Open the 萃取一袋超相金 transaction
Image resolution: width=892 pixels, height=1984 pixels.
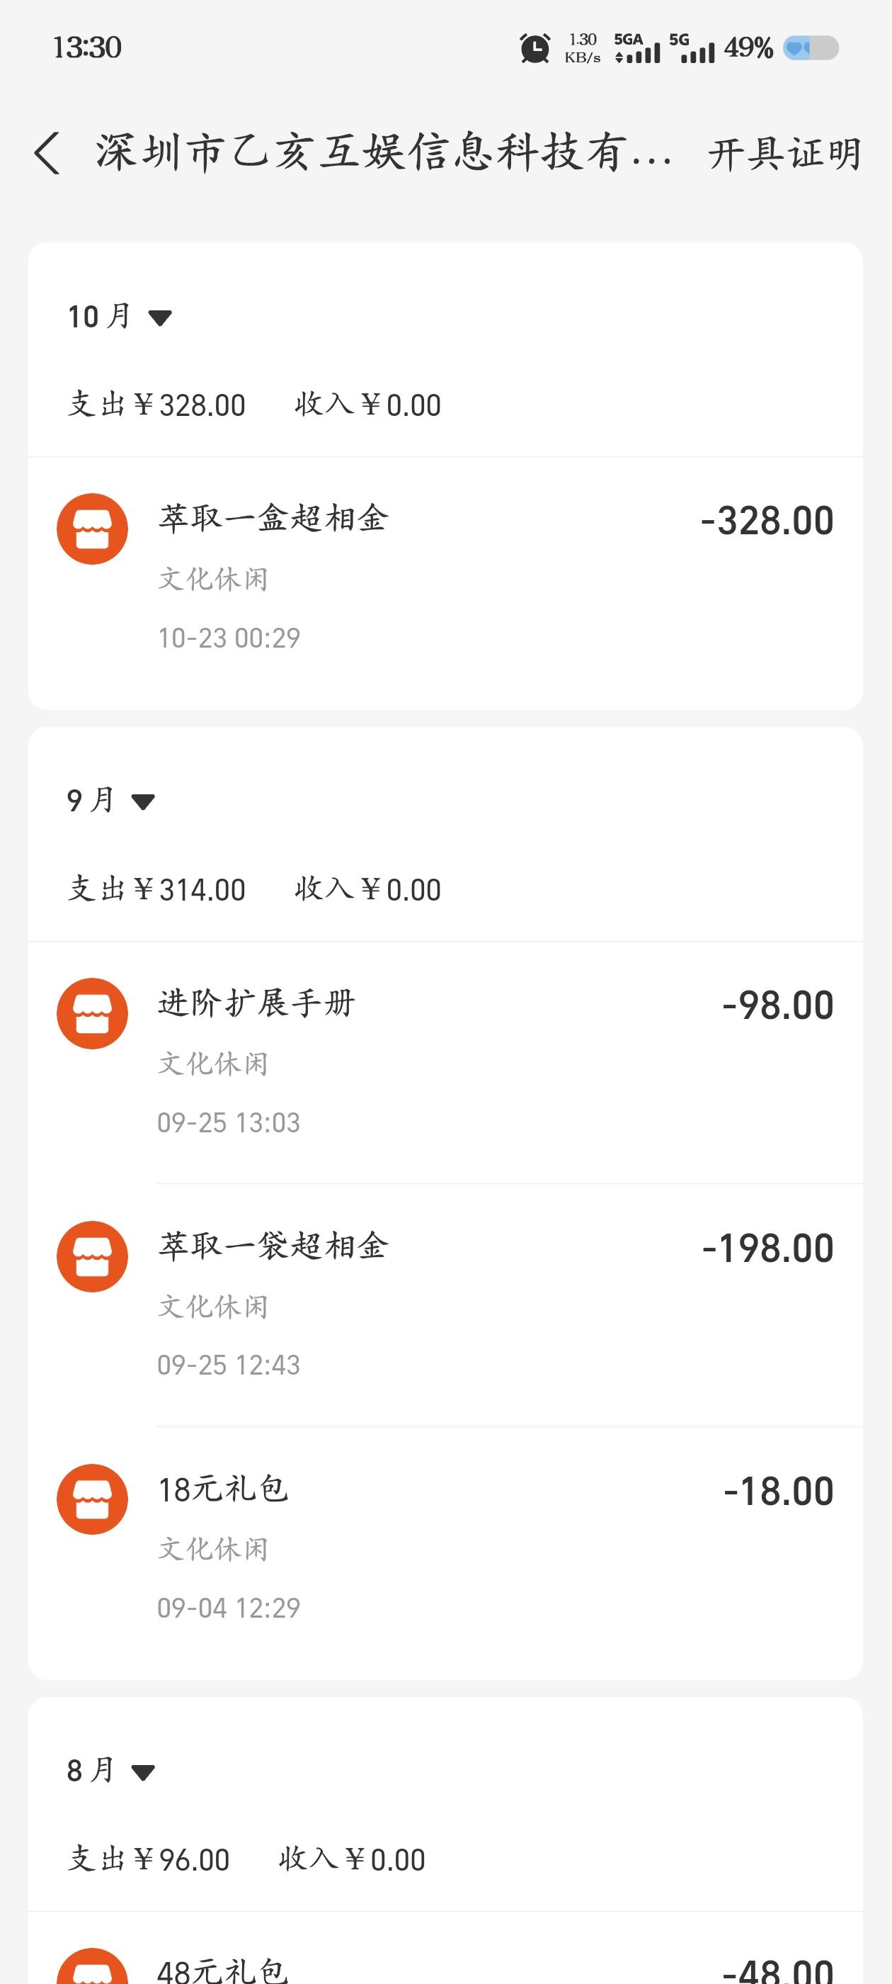[x=273, y=1246]
